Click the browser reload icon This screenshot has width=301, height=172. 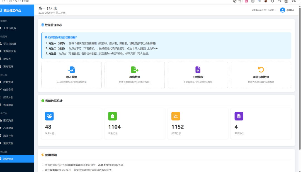(4, 1)
